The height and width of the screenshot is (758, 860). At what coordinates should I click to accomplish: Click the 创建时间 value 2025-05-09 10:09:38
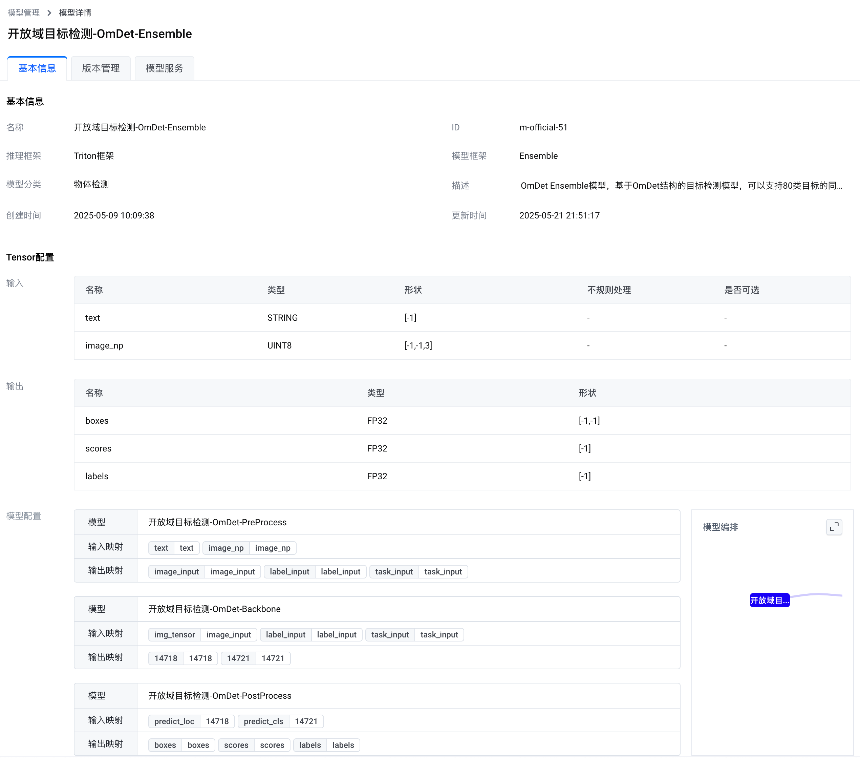tap(114, 215)
